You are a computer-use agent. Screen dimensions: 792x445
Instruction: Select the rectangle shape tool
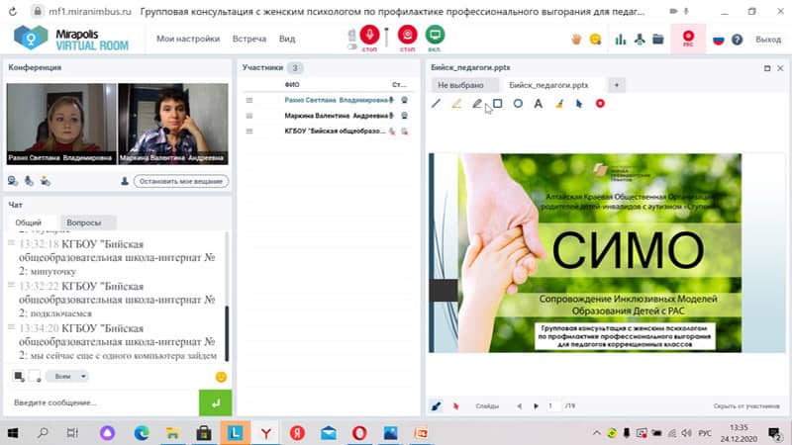click(498, 104)
